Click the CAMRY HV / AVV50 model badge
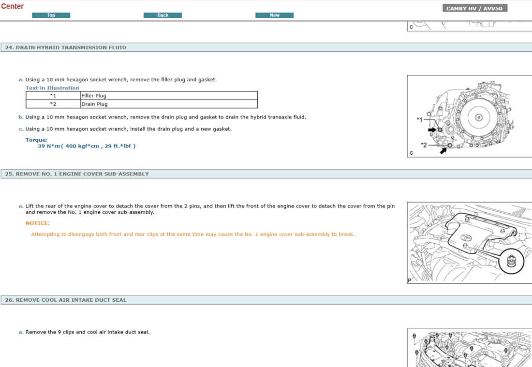 pos(474,8)
